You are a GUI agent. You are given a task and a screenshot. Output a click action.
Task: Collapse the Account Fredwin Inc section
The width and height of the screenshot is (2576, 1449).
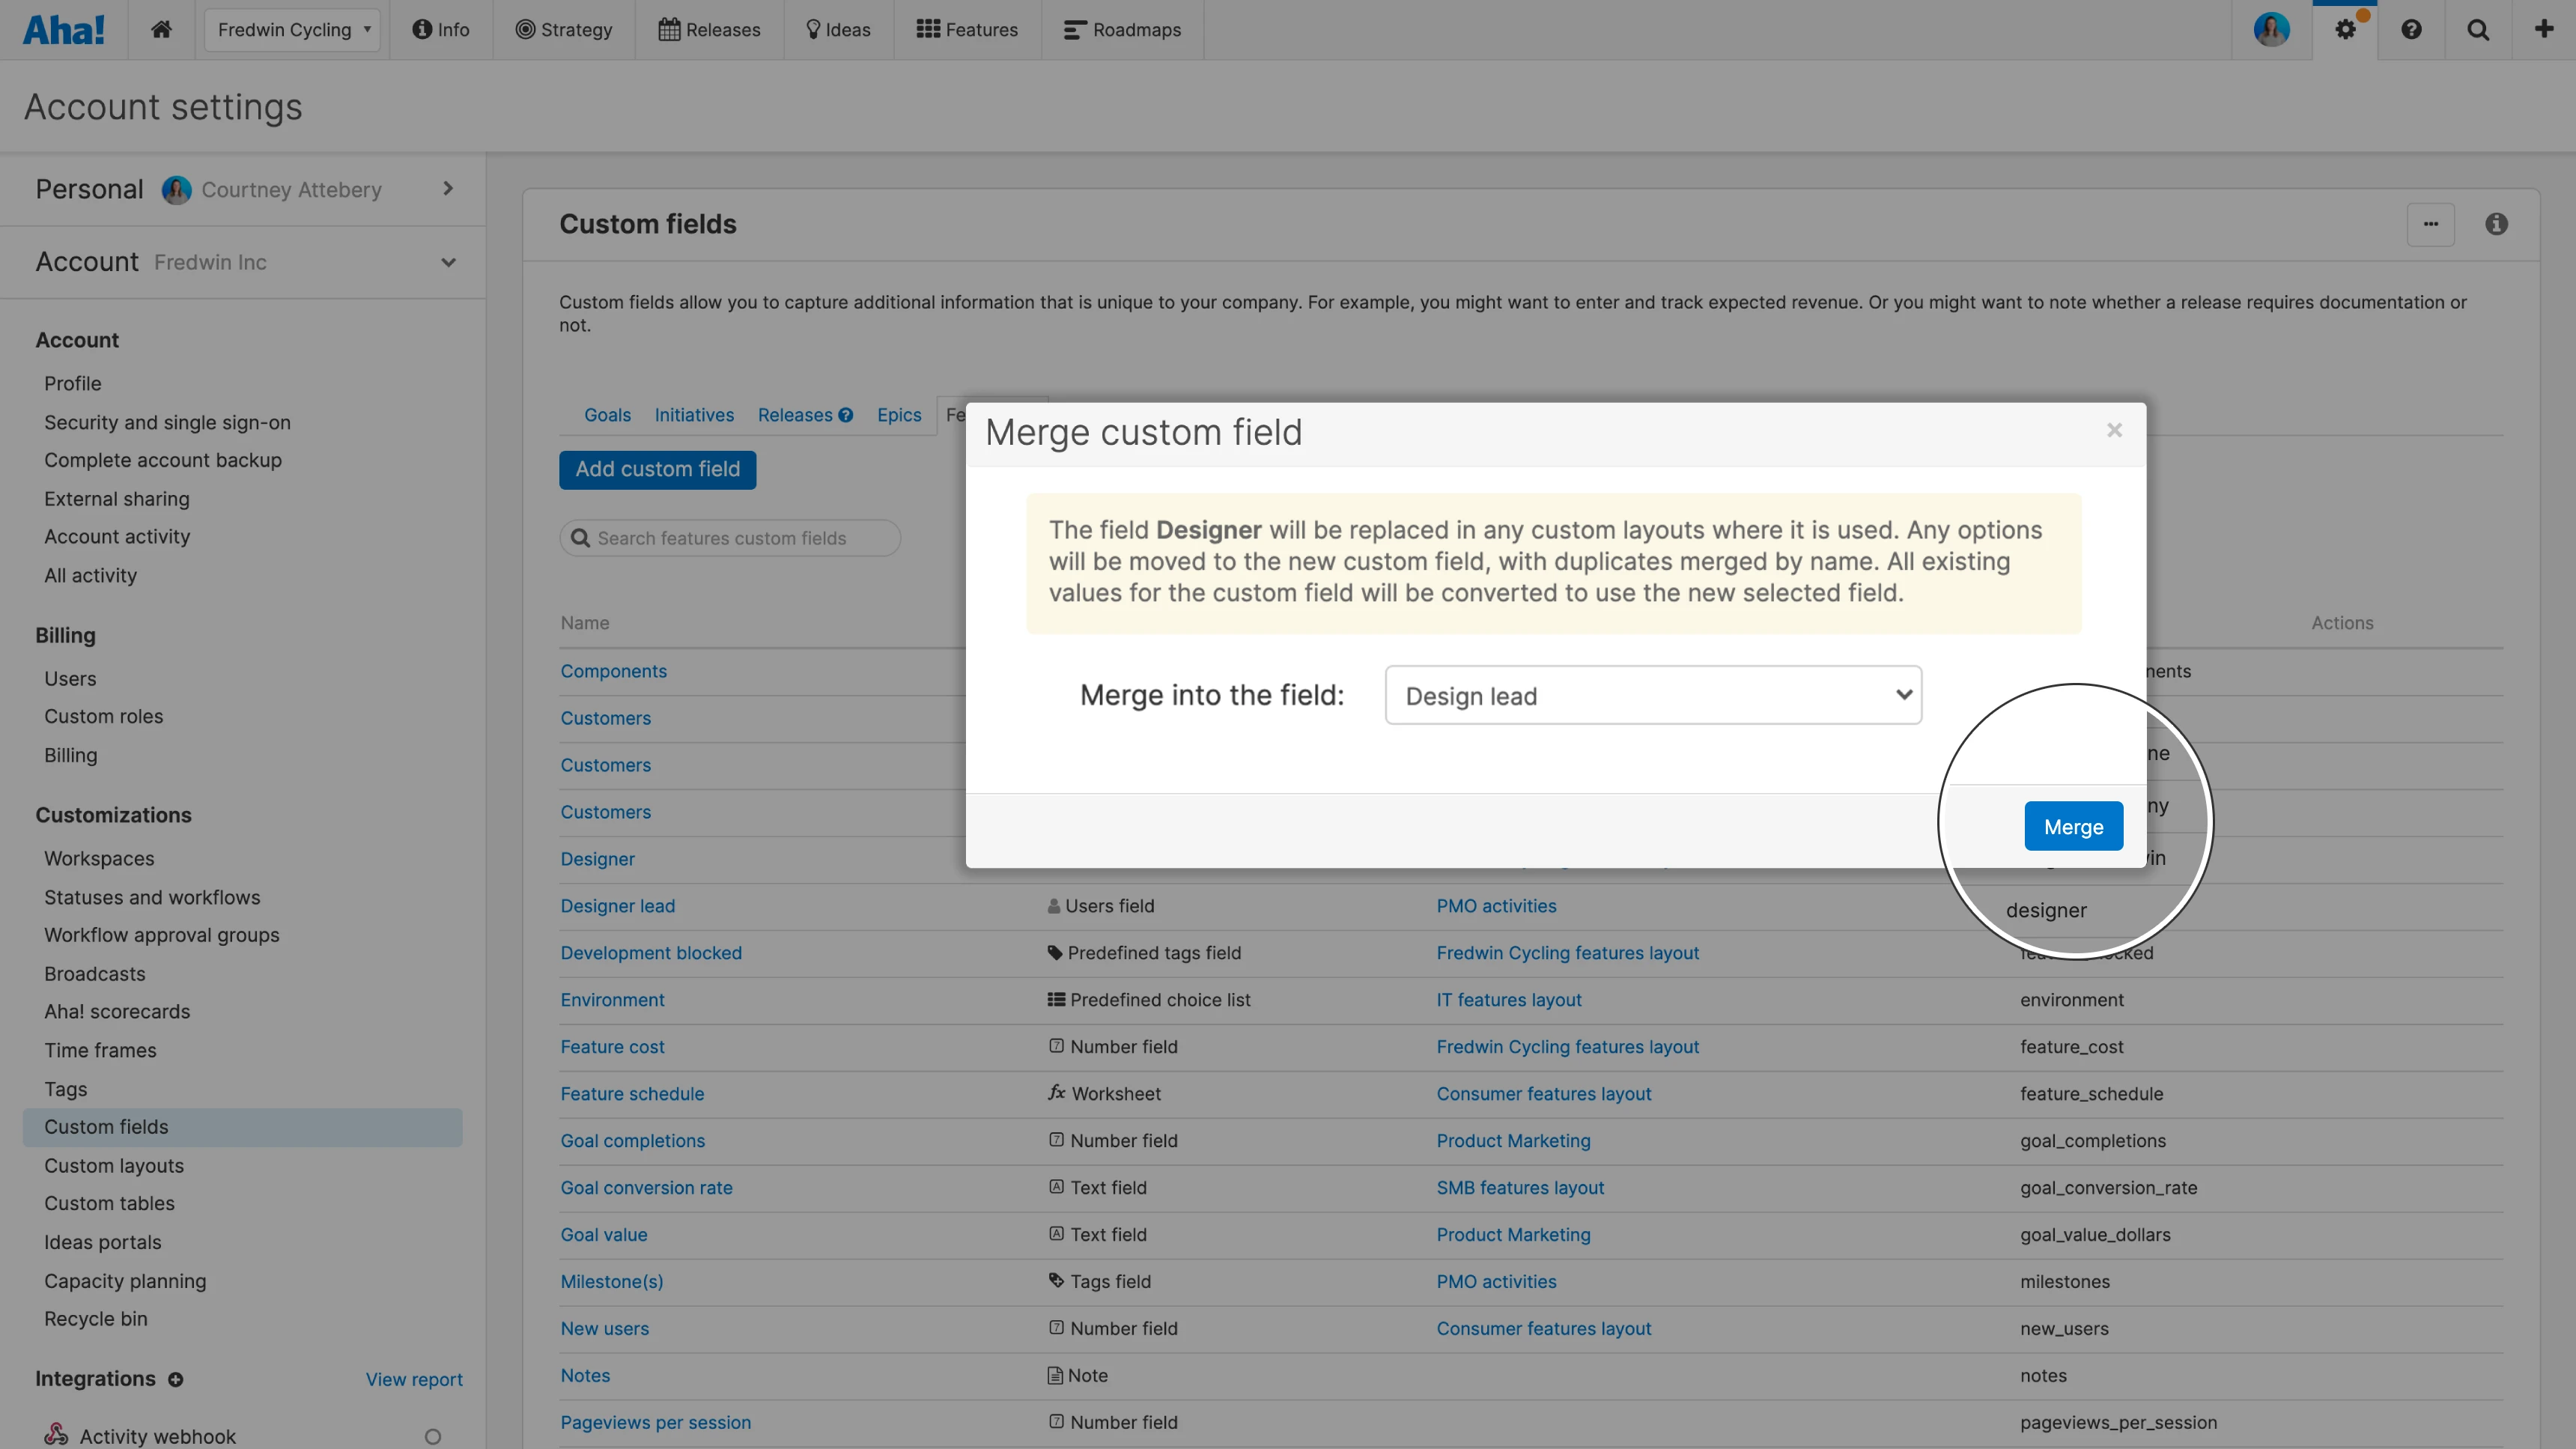click(x=448, y=262)
